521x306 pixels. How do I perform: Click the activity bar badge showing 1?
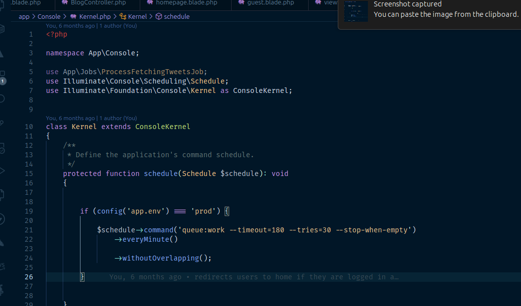click(x=2, y=81)
